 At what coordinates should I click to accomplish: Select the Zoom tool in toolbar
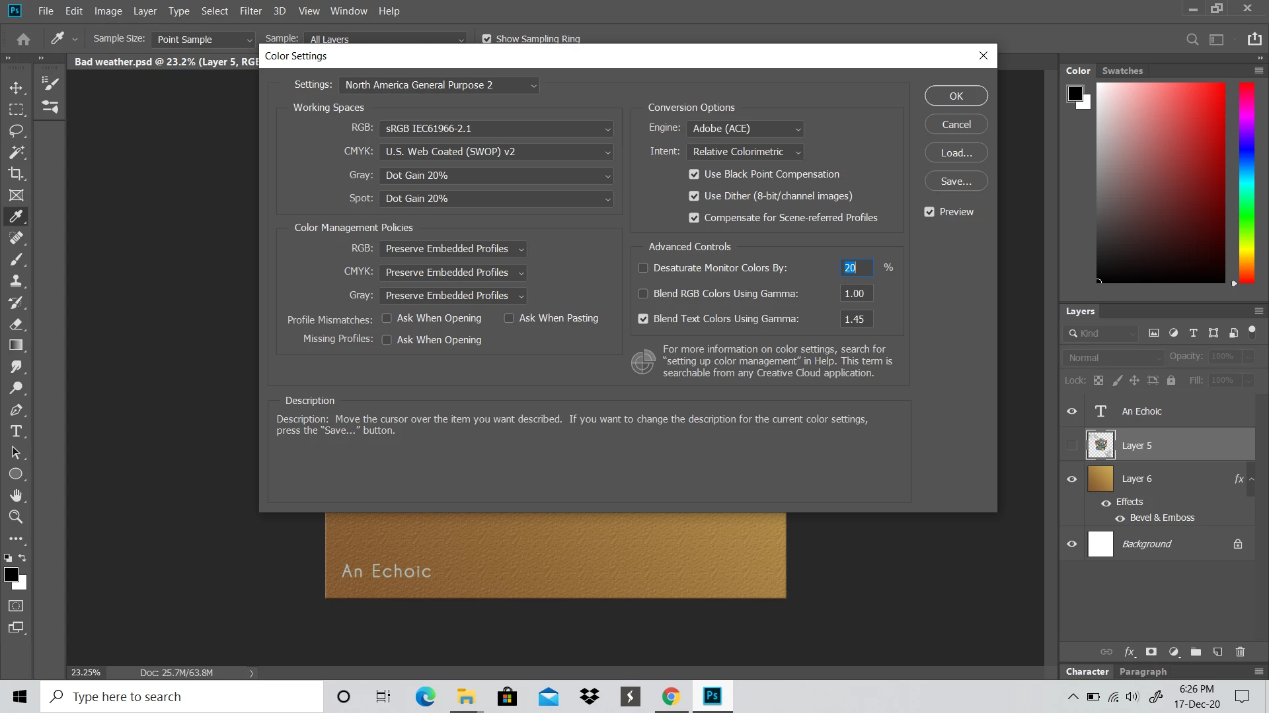[17, 517]
